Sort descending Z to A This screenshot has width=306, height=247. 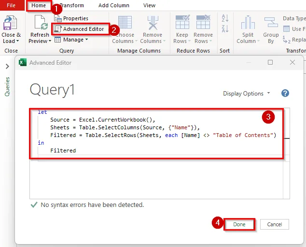(x=225, y=28)
